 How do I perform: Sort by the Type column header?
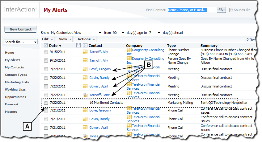click(171, 46)
